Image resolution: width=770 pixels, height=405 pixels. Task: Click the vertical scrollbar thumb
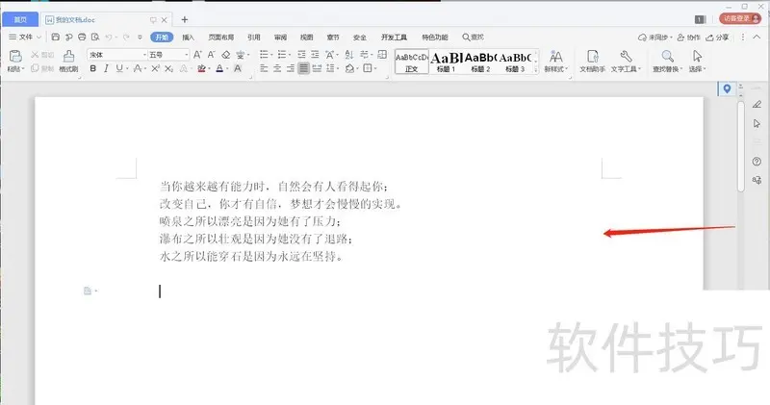[x=741, y=146]
